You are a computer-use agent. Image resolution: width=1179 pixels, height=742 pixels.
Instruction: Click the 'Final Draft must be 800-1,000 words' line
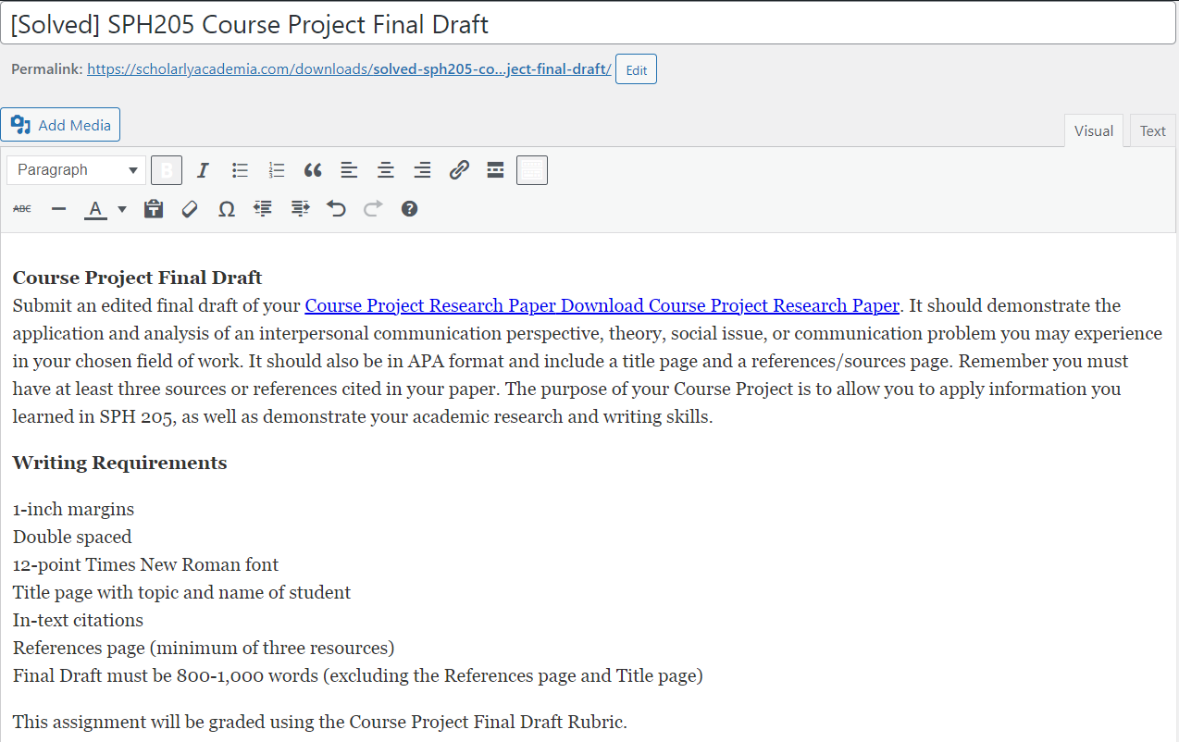point(358,675)
